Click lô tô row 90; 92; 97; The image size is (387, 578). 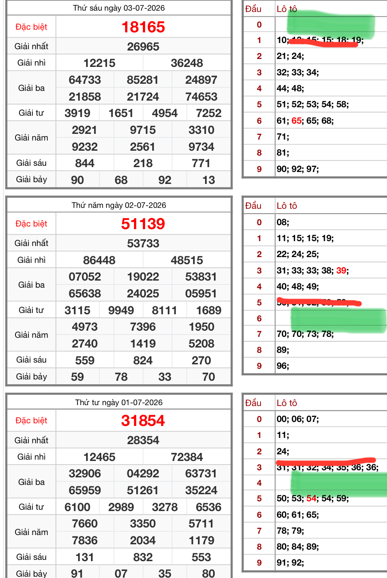tap(297, 169)
